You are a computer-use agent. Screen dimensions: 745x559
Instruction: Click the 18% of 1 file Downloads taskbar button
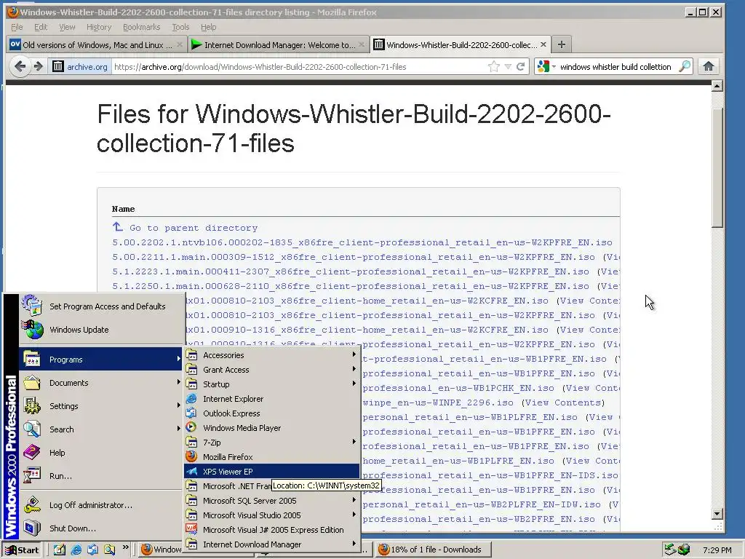pos(434,550)
